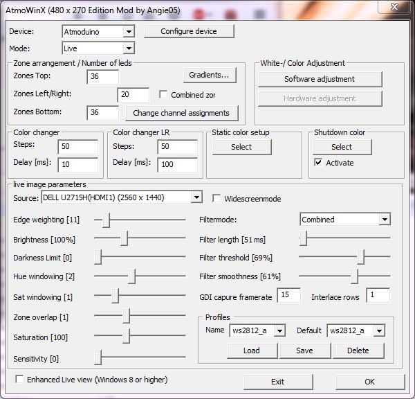The height and width of the screenshot is (399, 415).
Task: Open the Device dropdown showing Atmoduino
Action: click(x=128, y=32)
